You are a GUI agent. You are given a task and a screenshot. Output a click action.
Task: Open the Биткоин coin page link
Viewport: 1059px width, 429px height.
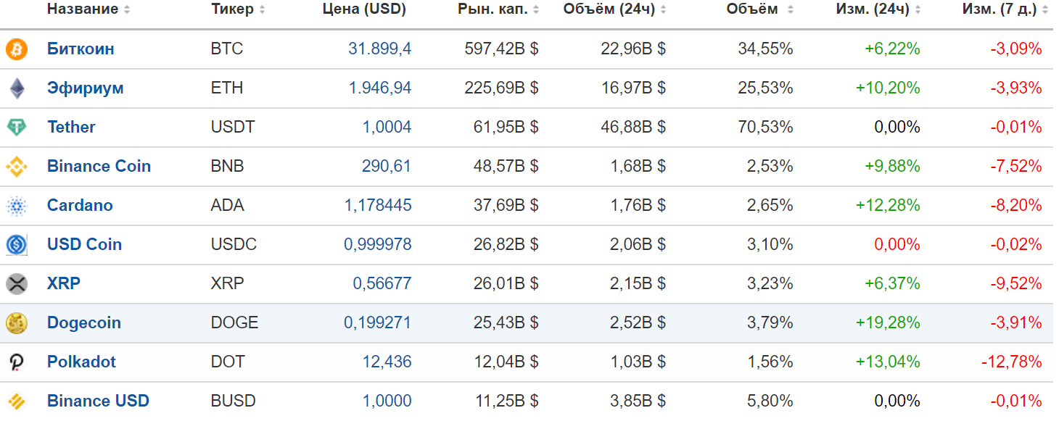tap(81, 49)
